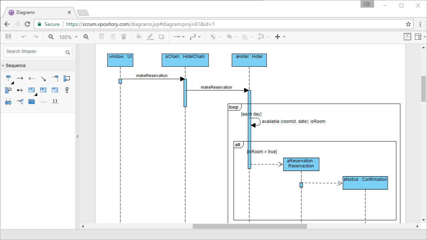This screenshot has height=240, width=427.
Task: Select the Note shape in palette
Action: 32,101
